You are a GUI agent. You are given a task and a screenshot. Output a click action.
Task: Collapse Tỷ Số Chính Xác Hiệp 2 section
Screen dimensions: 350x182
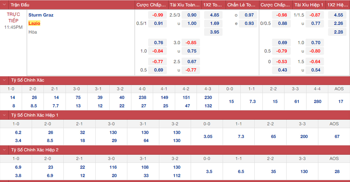click(4, 150)
